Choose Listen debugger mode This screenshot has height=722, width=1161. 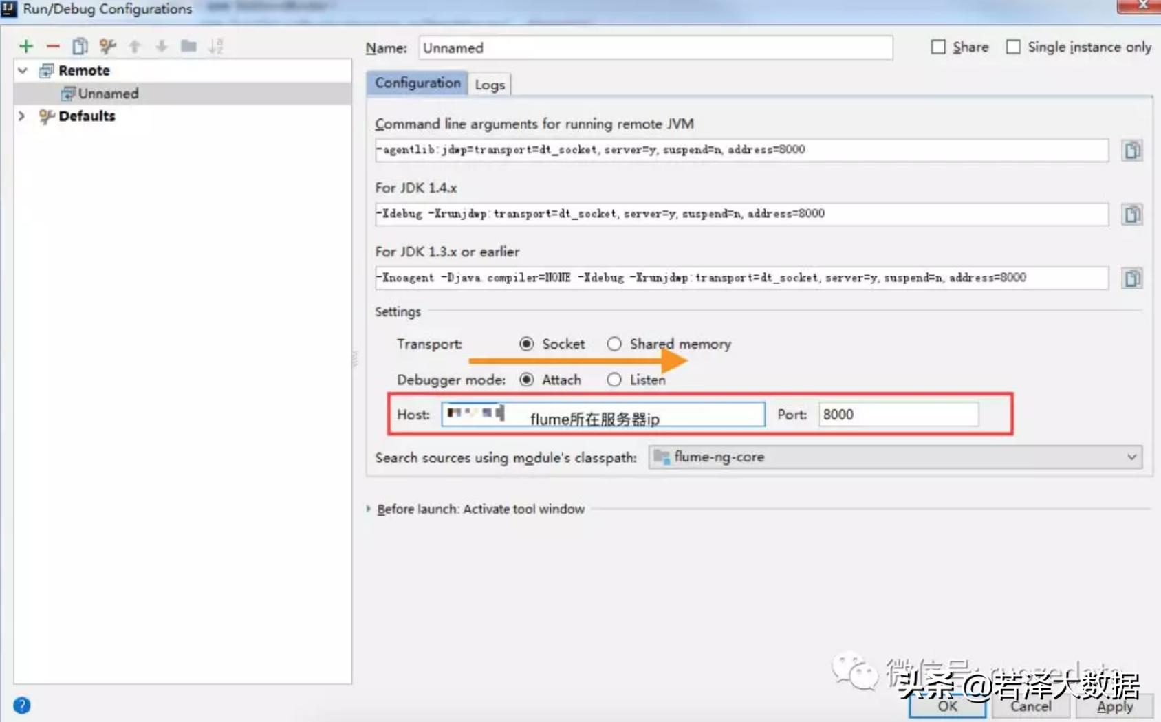pos(614,380)
